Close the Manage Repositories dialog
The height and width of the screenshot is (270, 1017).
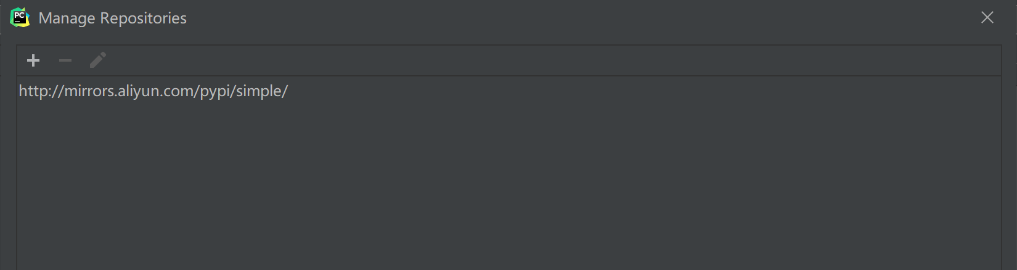pos(987,18)
